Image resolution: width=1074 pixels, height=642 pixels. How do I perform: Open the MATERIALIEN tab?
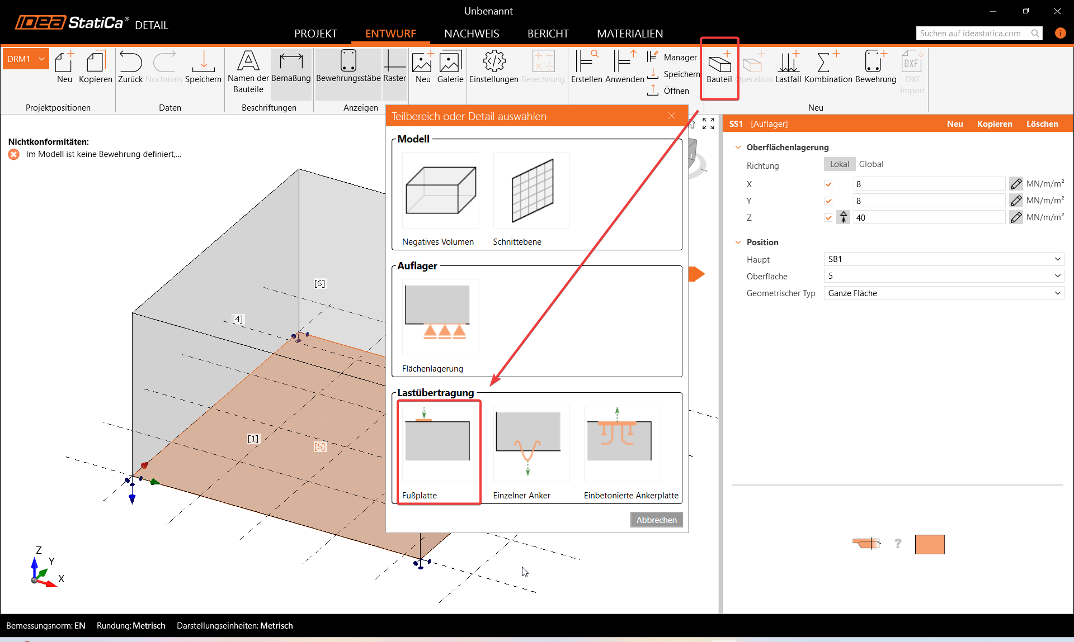point(629,34)
